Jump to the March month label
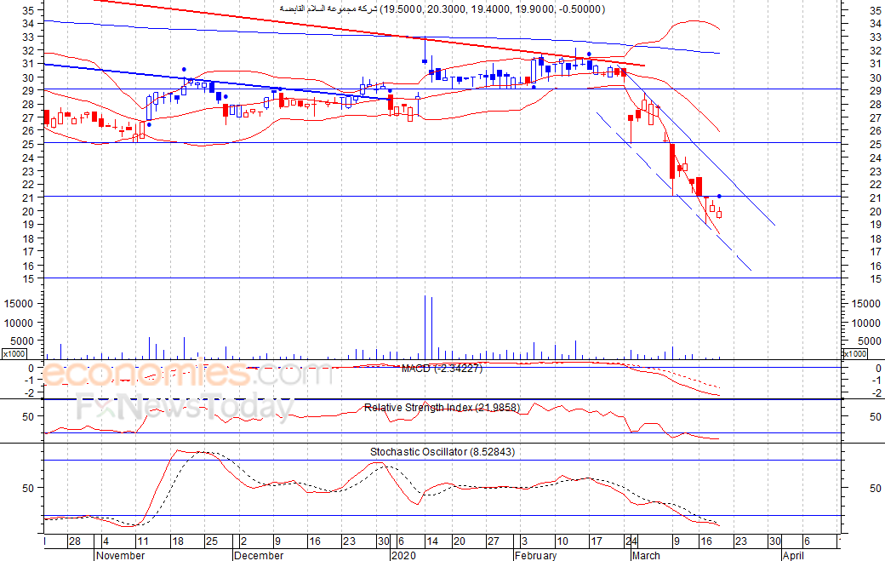 (645, 555)
